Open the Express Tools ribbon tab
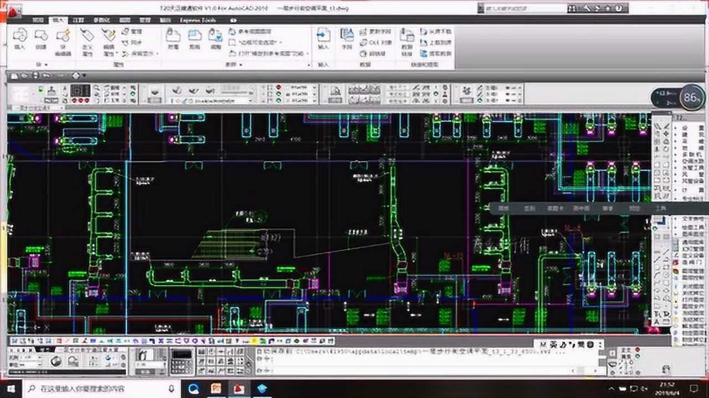Screen dimensions: 709x398 pyautogui.click(x=198, y=20)
